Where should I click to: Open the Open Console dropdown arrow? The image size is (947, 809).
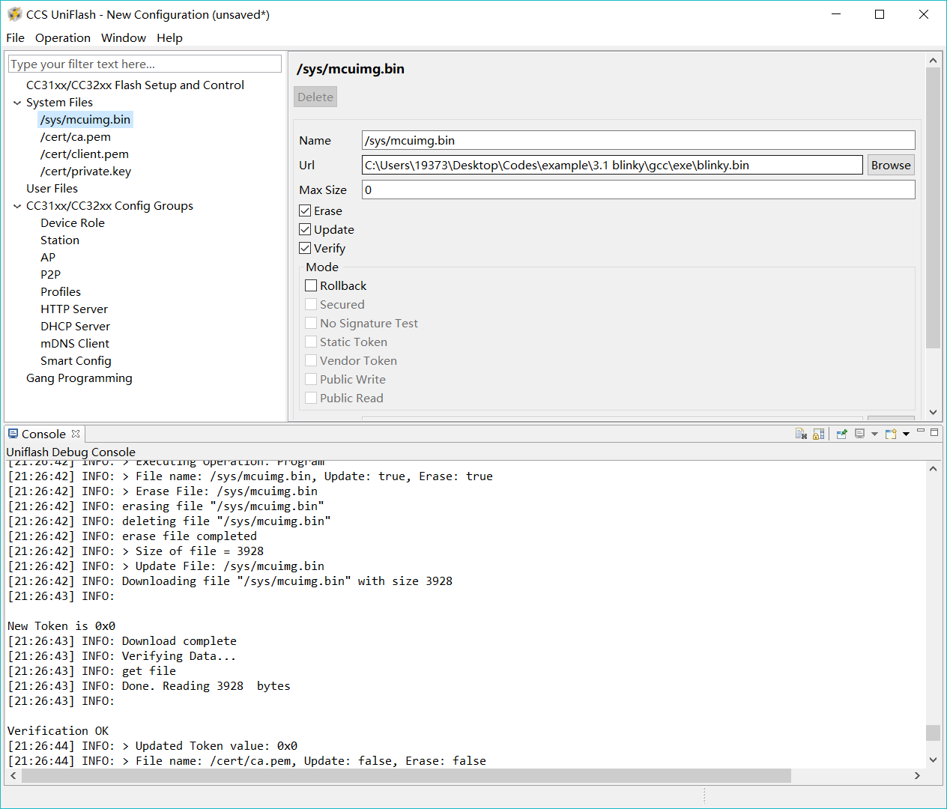(x=906, y=434)
